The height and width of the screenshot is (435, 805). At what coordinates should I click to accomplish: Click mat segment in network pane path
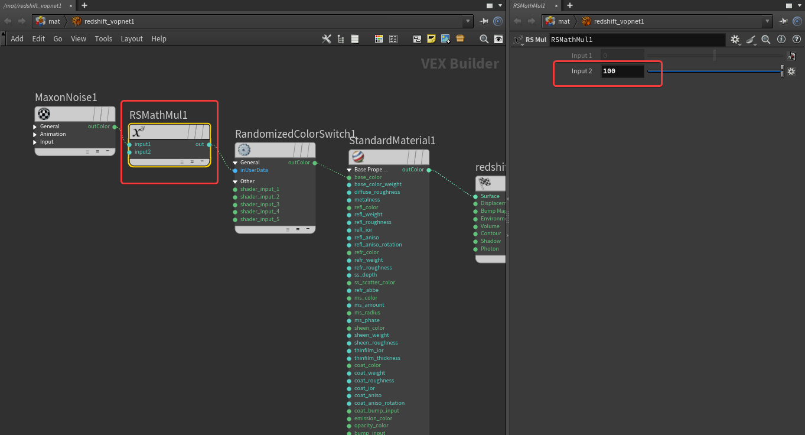[x=48, y=21]
